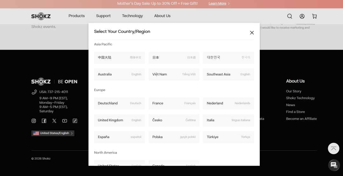This screenshot has width=343, height=176.
Task: Open Shokz Technology footer link
Action: click(x=300, y=98)
